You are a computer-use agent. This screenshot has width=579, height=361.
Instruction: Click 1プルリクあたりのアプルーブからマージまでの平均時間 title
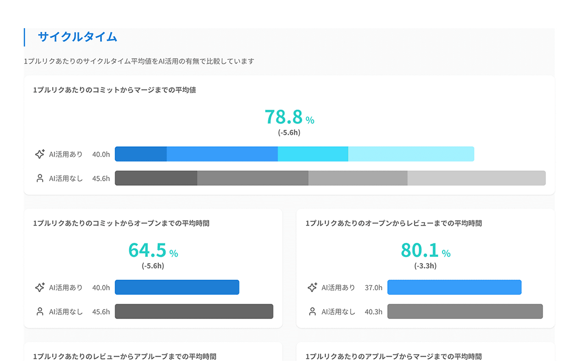coord(394,356)
